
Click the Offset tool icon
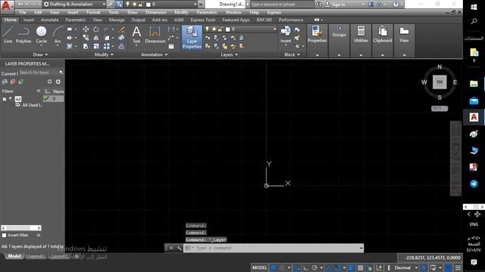click(x=121, y=46)
